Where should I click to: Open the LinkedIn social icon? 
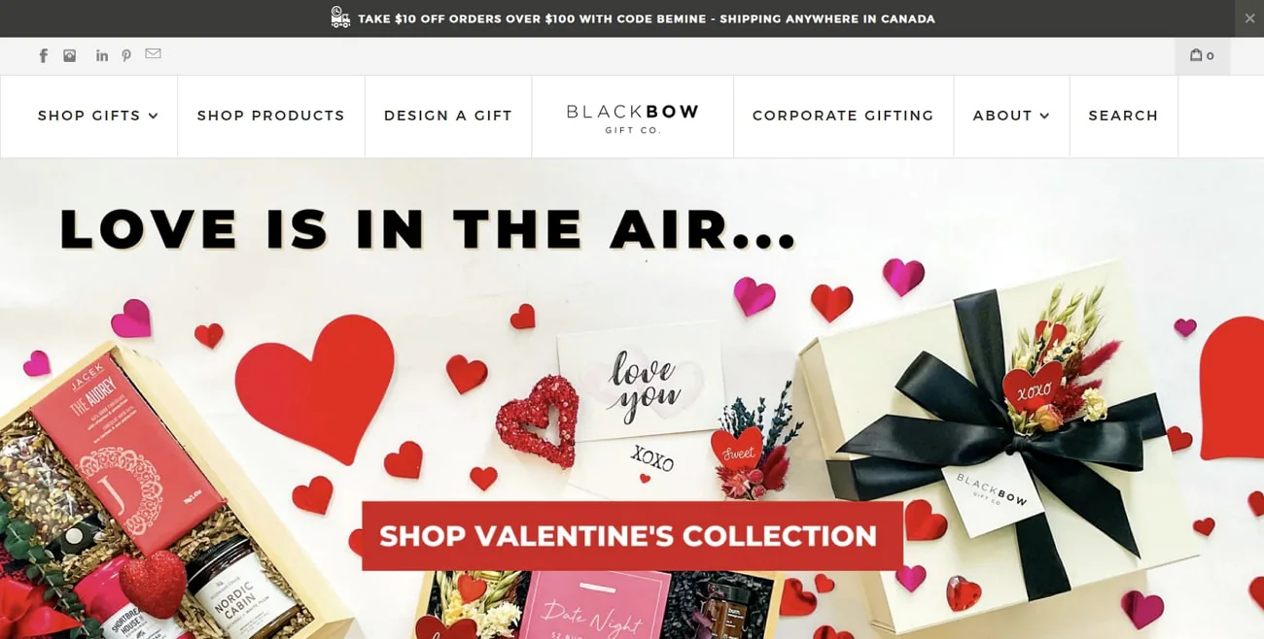point(102,56)
